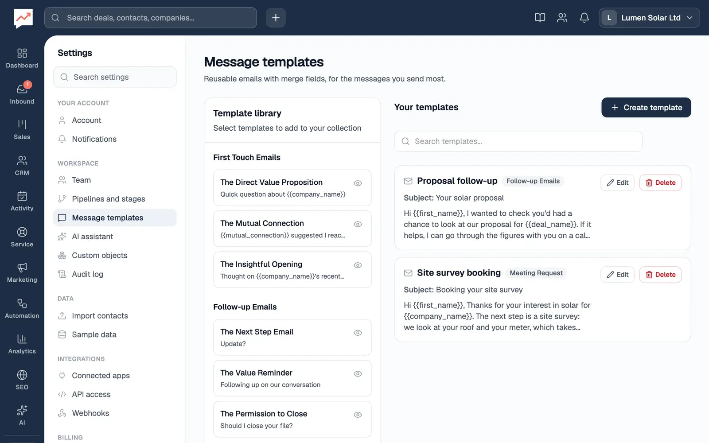Open the AI sparkle section
Image resolution: width=709 pixels, height=443 pixels.
coord(22,415)
